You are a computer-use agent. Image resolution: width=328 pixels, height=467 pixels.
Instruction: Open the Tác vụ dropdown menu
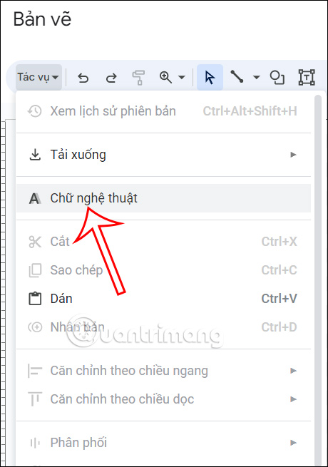pos(39,77)
